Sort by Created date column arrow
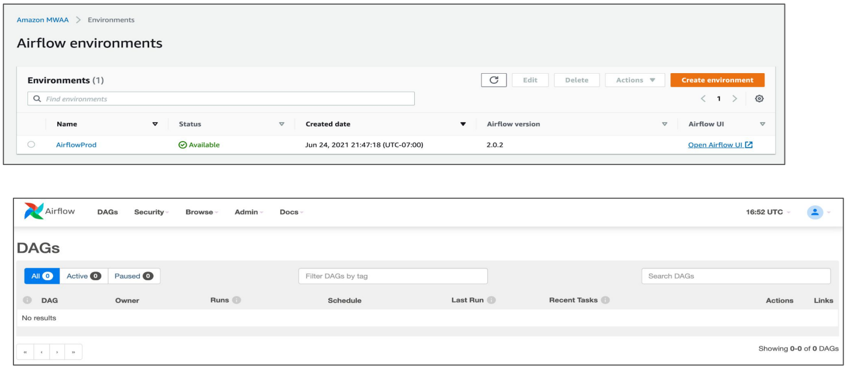The width and height of the screenshot is (847, 368). [463, 124]
